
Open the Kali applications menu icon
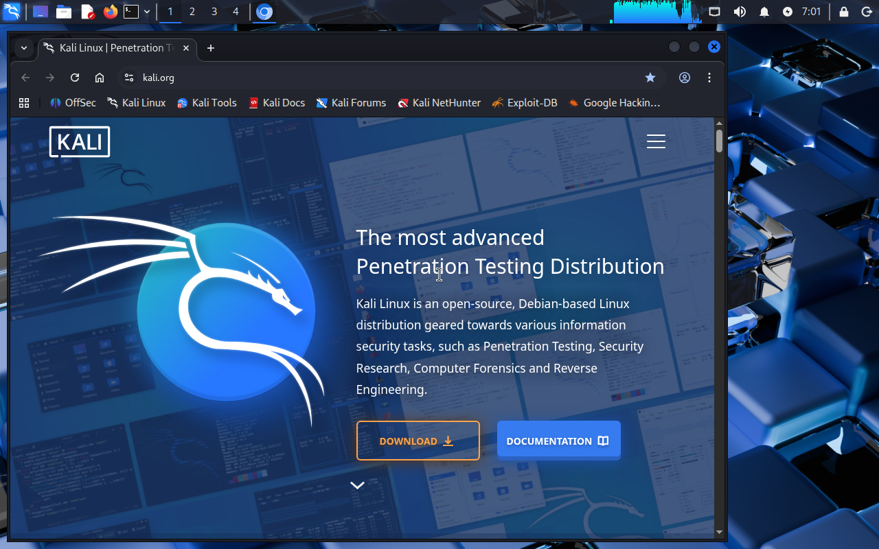12,12
